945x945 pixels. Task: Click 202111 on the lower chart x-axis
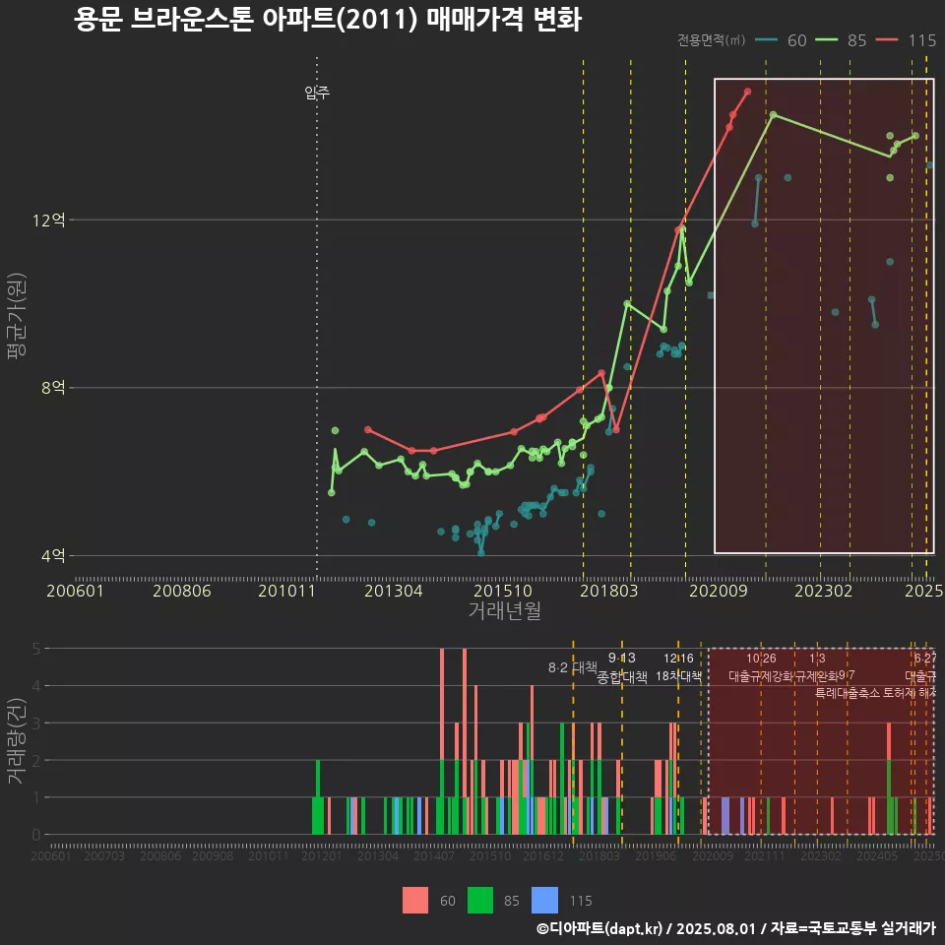click(765, 855)
